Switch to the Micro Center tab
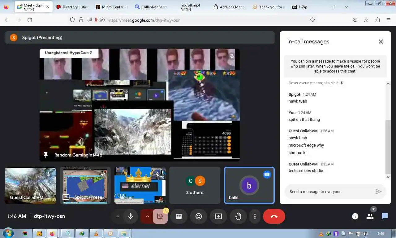 coord(111,7)
